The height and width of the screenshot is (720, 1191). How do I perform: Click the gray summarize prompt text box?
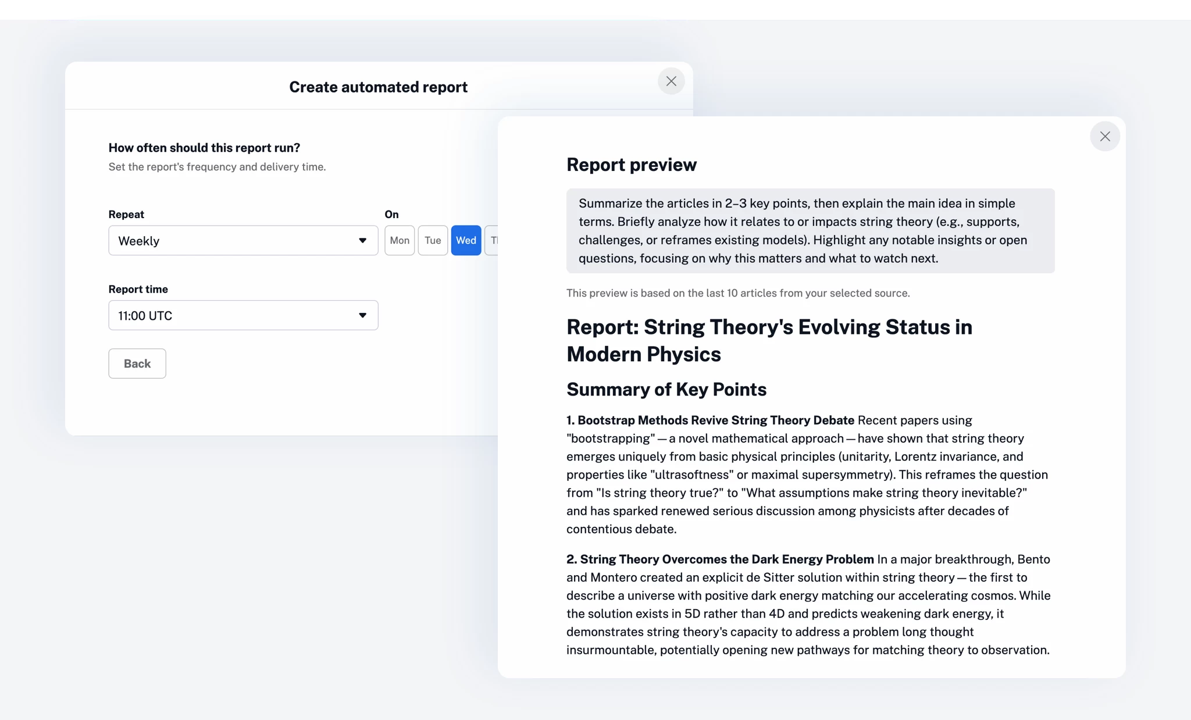click(810, 231)
